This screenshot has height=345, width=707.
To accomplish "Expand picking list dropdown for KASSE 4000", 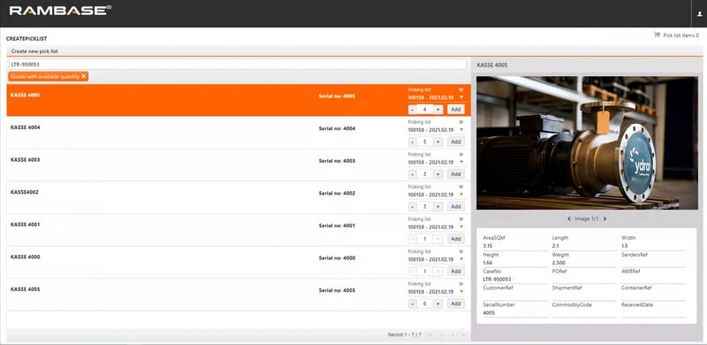I will 461,259.
